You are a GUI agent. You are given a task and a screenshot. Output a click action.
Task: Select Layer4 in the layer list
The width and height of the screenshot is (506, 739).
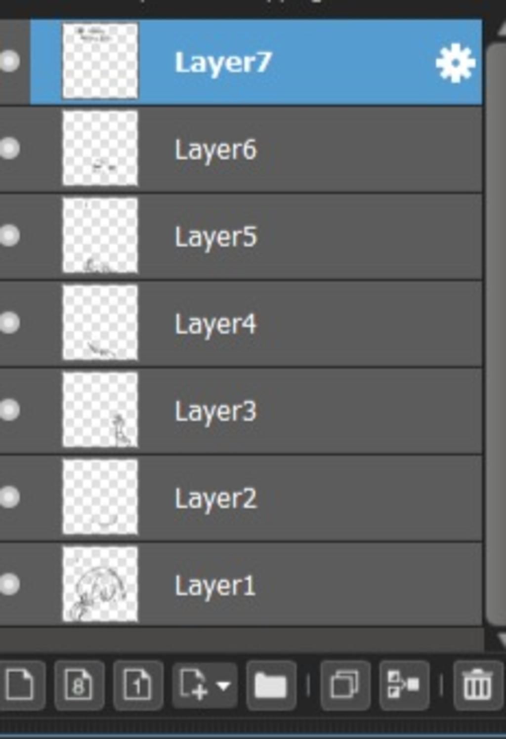coord(256,324)
